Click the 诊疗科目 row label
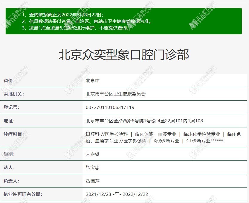The height and width of the screenshot is (203, 249). click(13, 134)
